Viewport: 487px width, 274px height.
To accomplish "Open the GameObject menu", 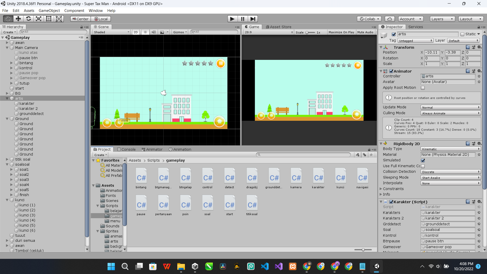I will click(49, 11).
